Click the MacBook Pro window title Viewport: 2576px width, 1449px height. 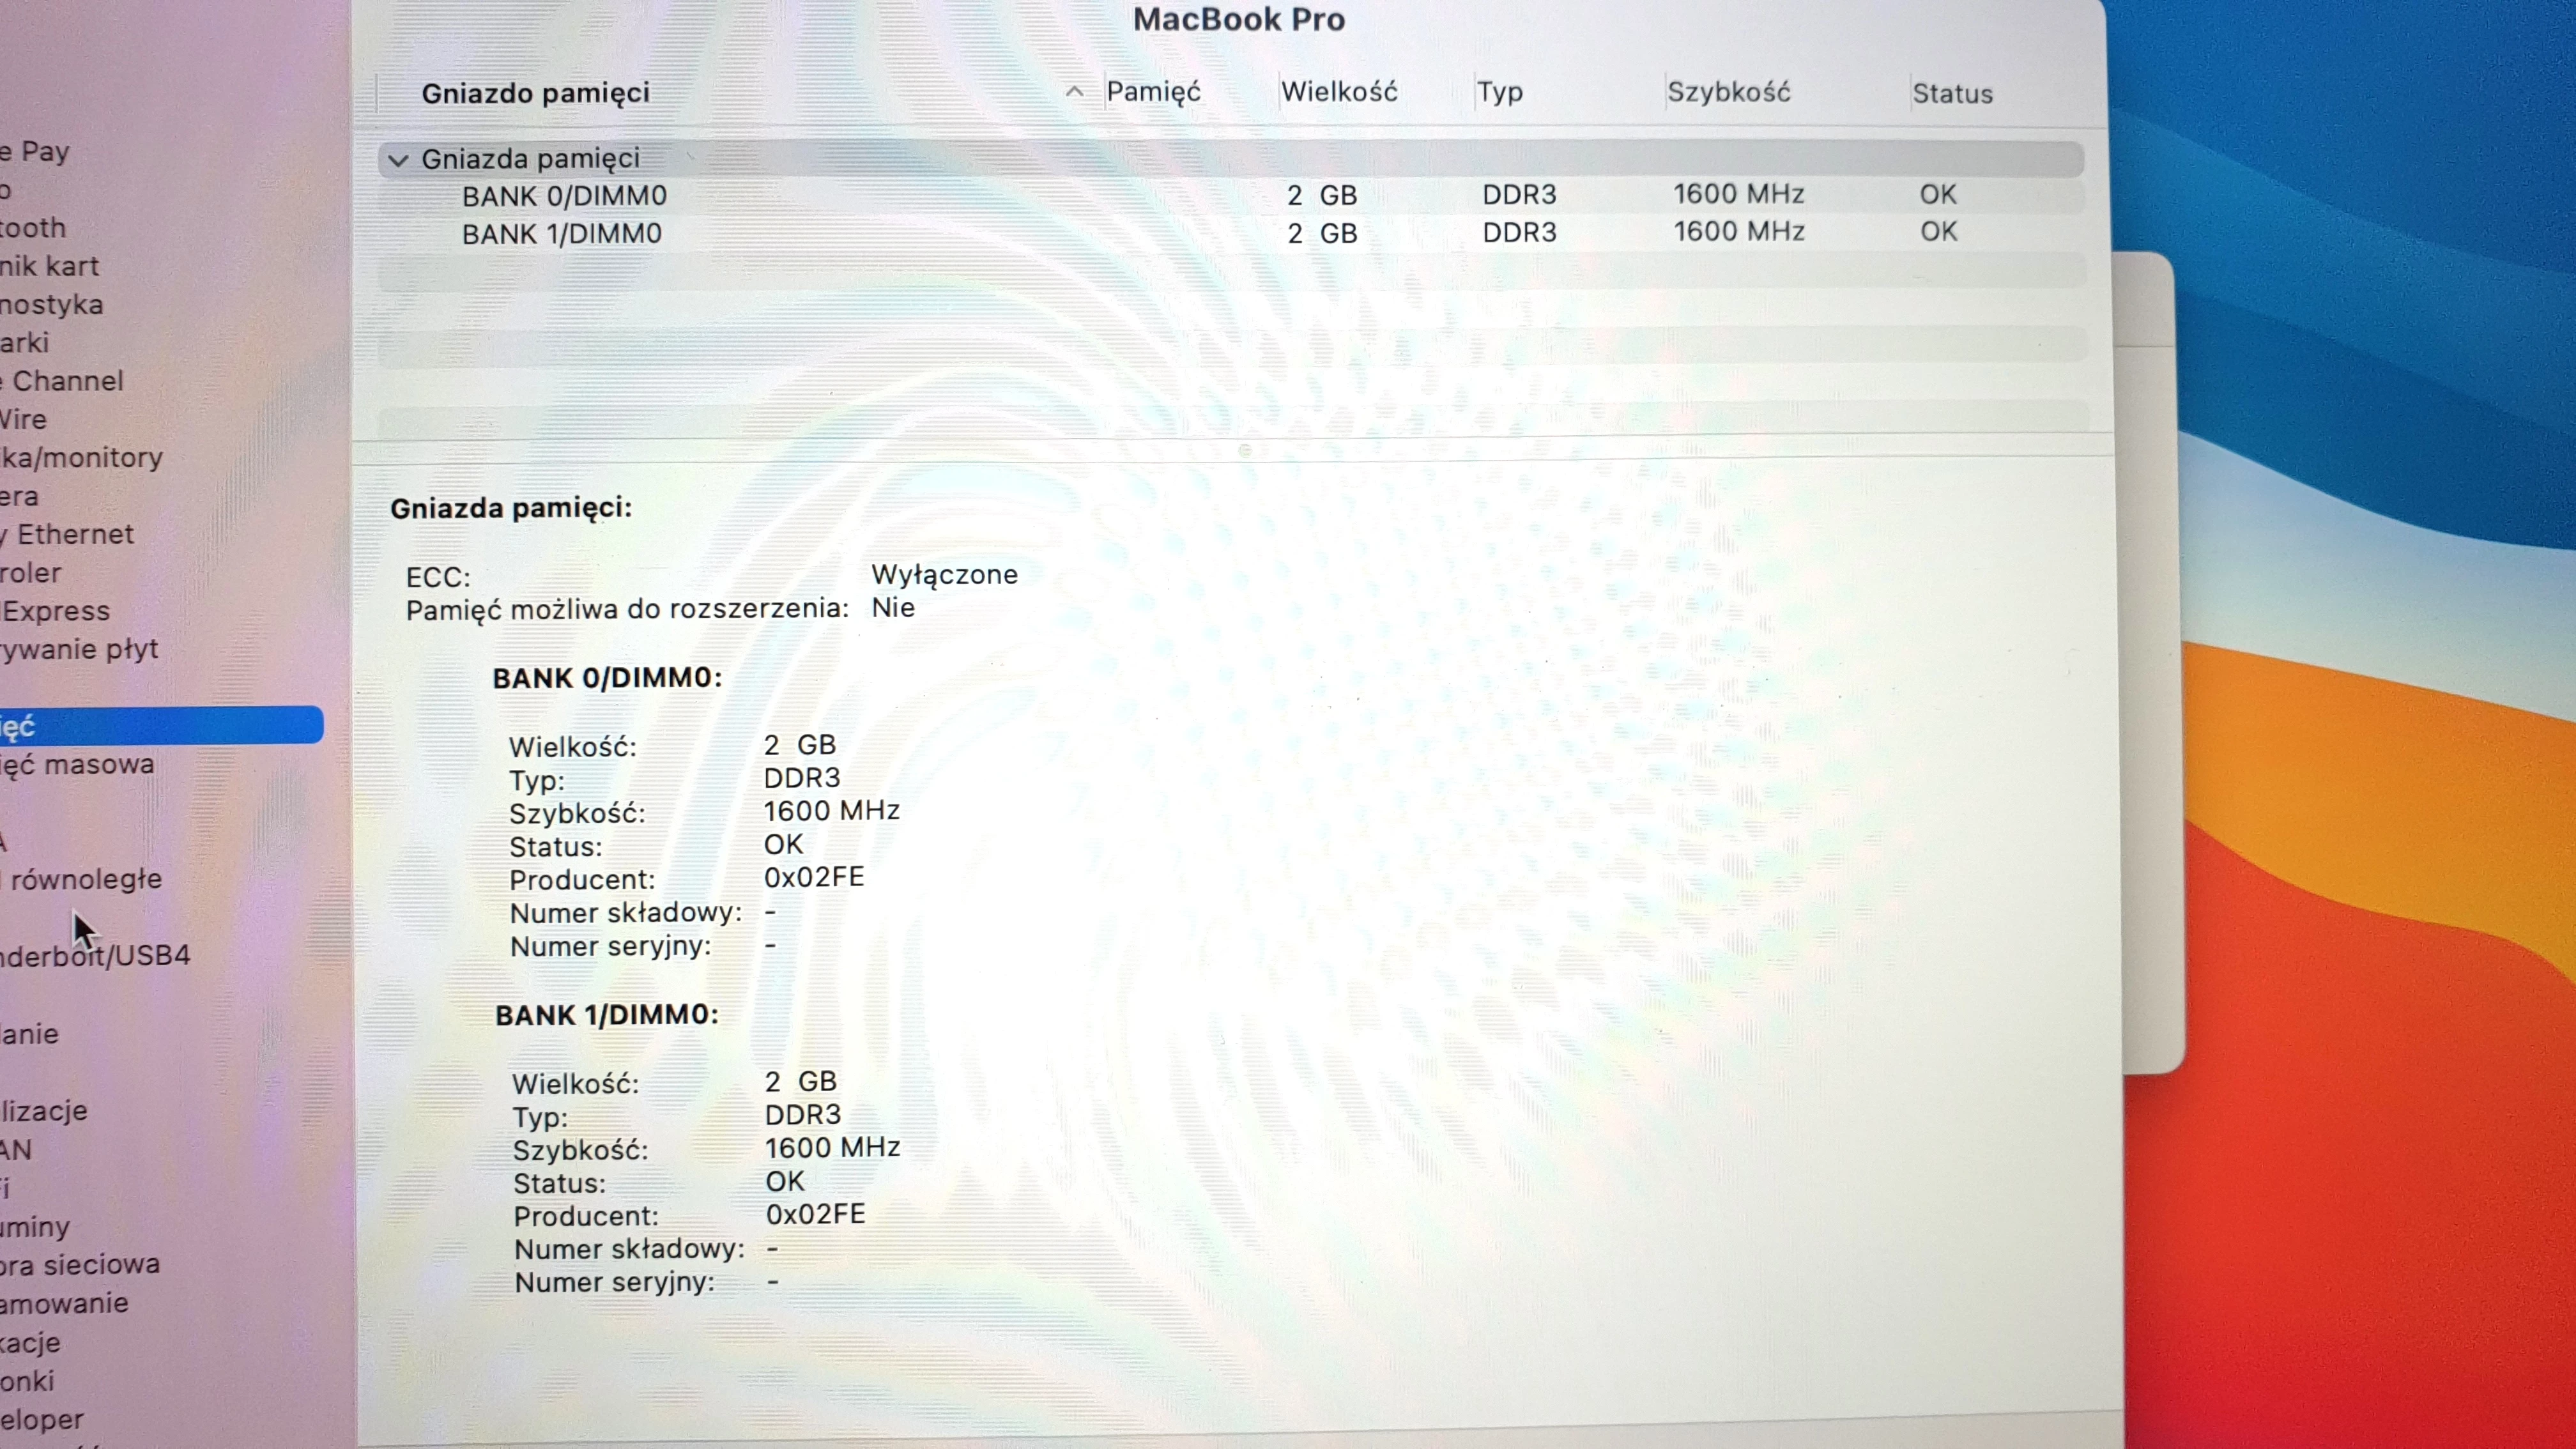coord(1239,19)
